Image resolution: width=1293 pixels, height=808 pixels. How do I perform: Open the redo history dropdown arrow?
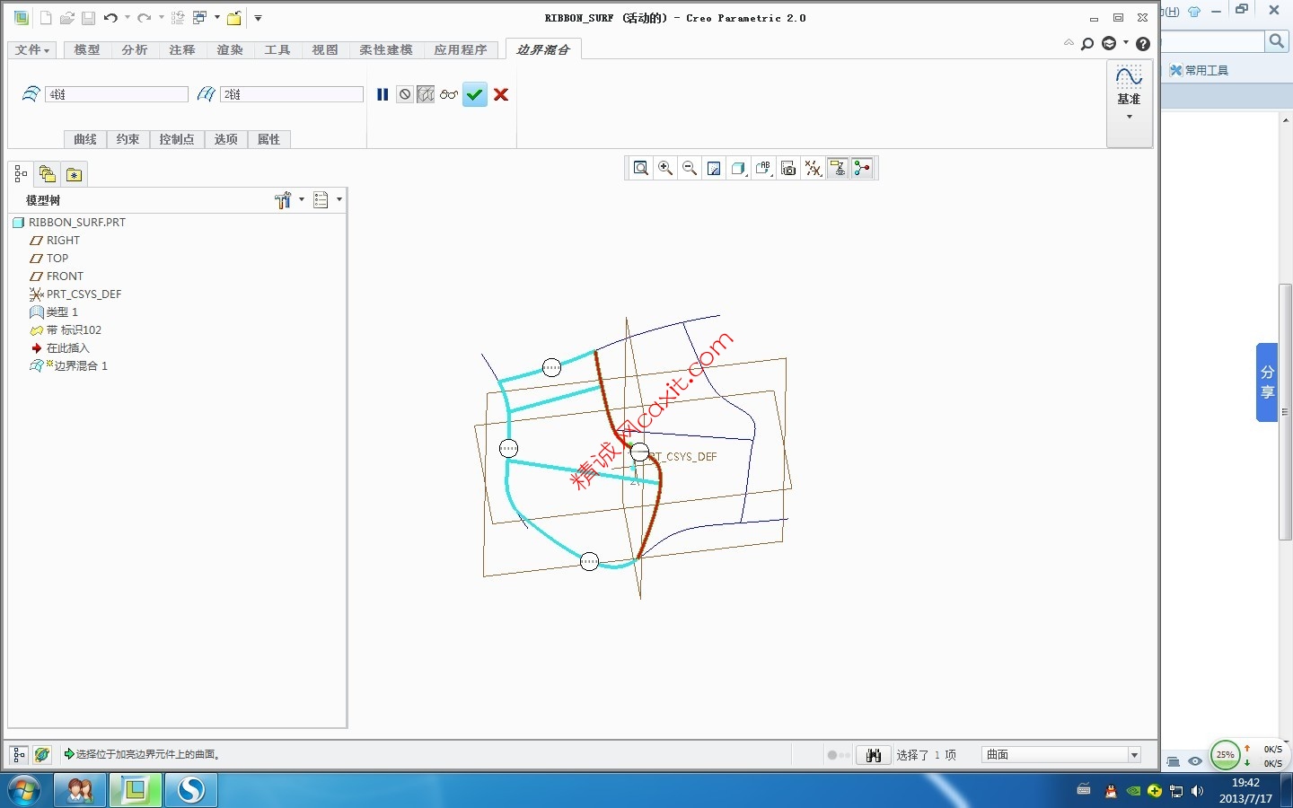click(161, 18)
